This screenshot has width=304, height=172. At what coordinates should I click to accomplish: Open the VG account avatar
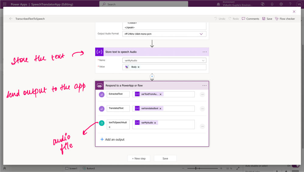[x=299, y=4]
